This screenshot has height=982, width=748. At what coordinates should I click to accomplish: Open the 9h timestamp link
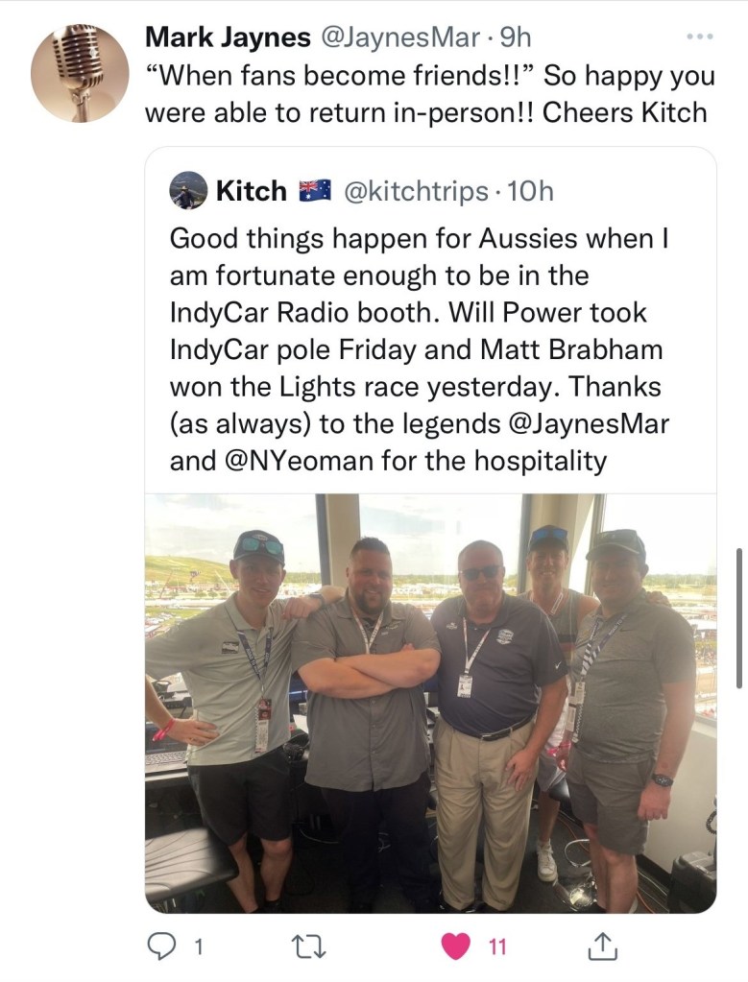coord(515,37)
